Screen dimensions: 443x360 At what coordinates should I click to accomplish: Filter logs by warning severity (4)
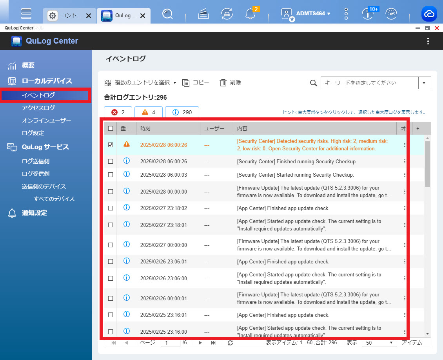149,112
